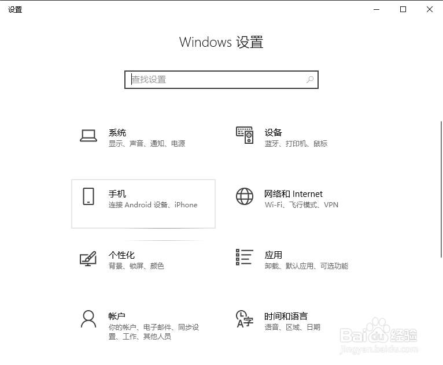Click the Accounts person icon

pyautogui.click(x=88, y=319)
